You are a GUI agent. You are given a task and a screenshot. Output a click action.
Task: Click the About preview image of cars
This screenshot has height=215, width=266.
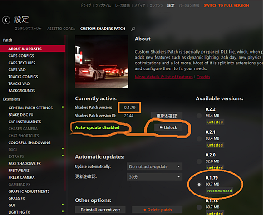(x=102, y=61)
